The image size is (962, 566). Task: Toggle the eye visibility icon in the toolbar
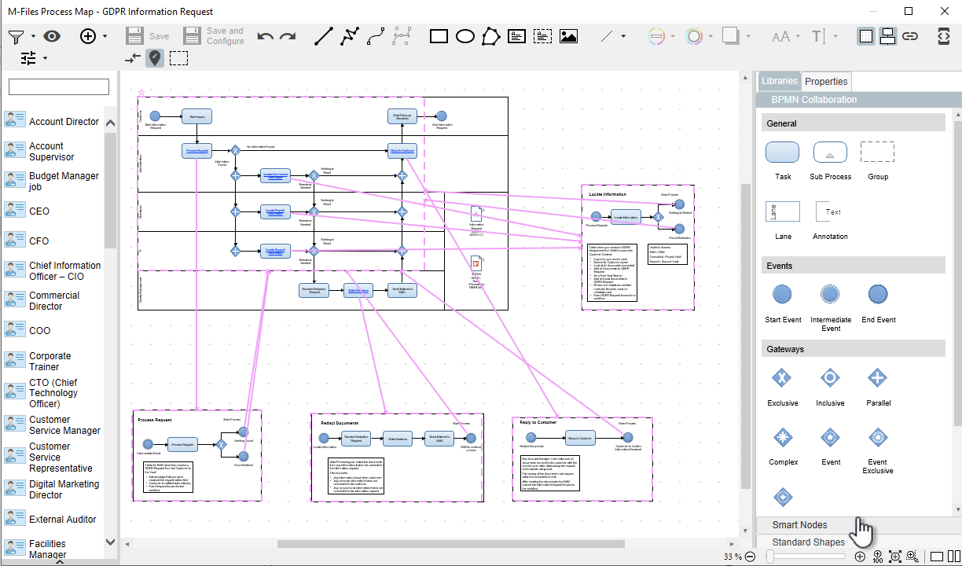coord(52,36)
